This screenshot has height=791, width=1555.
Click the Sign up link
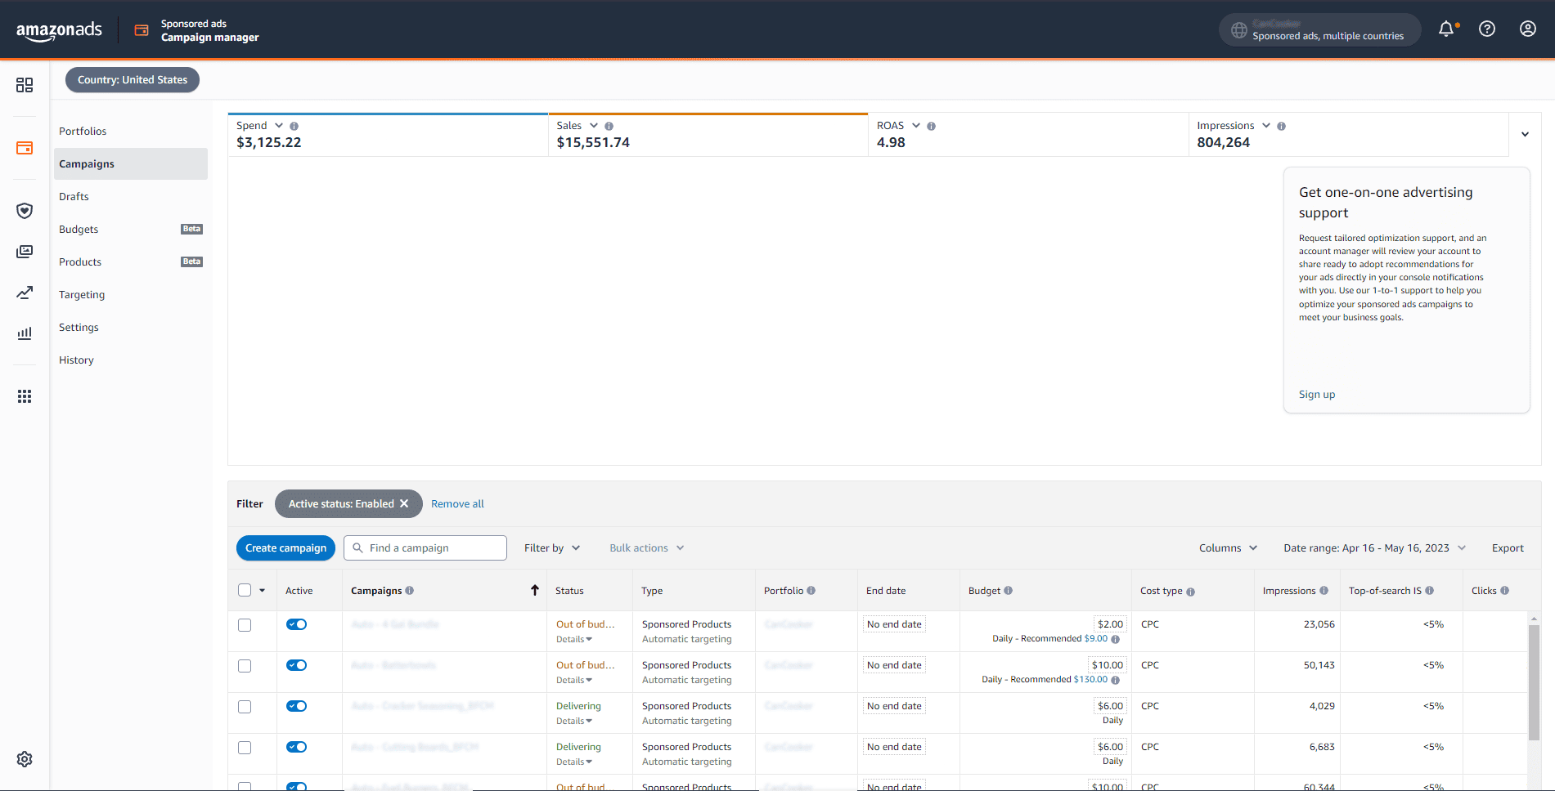pyautogui.click(x=1317, y=395)
